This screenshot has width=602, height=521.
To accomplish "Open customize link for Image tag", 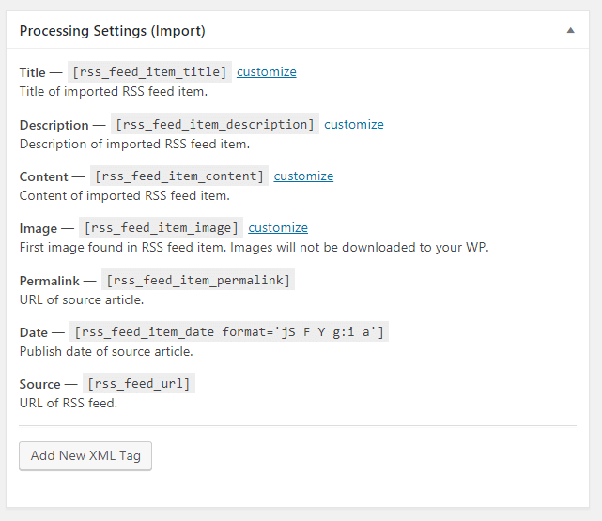I will pos(278,227).
